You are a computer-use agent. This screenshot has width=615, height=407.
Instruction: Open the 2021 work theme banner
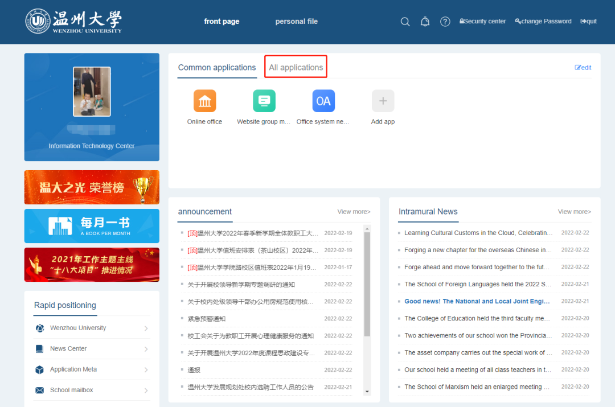[92, 265]
